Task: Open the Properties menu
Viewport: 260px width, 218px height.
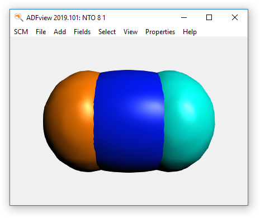Action: (x=160, y=32)
